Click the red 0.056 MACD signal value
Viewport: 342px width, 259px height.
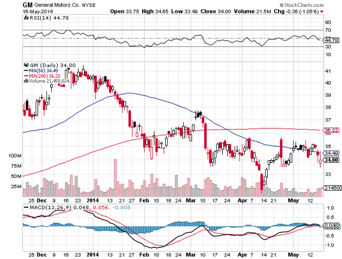(x=100, y=207)
